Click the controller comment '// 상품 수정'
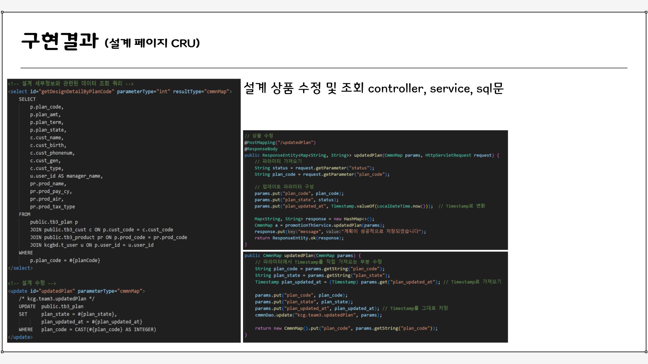The width and height of the screenshot is (648, 364). (x=259, y=136)
